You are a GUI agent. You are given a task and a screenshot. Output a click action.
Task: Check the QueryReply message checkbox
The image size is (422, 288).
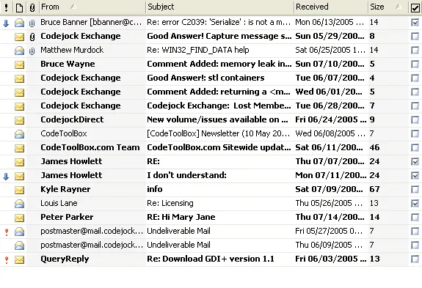pos(415,259)
